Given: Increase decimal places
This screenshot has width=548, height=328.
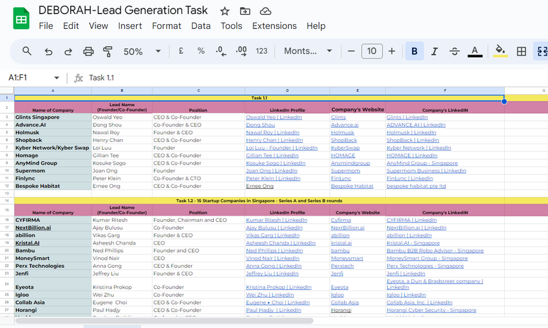Looking at the screenshot, I should coord(241,52).
